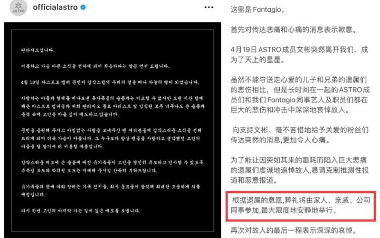Click the sentence '首先对传达悲痛和心痛的消息表示歉意'
Viewport: 380px width, 238px height.
294,30
